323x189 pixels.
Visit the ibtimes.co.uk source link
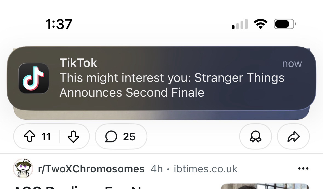[205, 169]
